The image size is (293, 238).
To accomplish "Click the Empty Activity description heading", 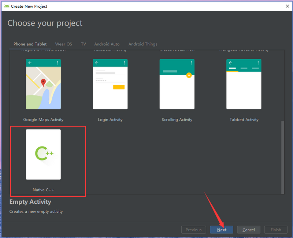I will pyautogui.click(x=30, y=202).
